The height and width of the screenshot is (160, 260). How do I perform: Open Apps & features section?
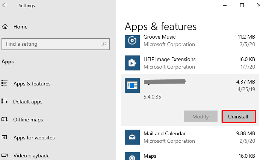point(32,84)
